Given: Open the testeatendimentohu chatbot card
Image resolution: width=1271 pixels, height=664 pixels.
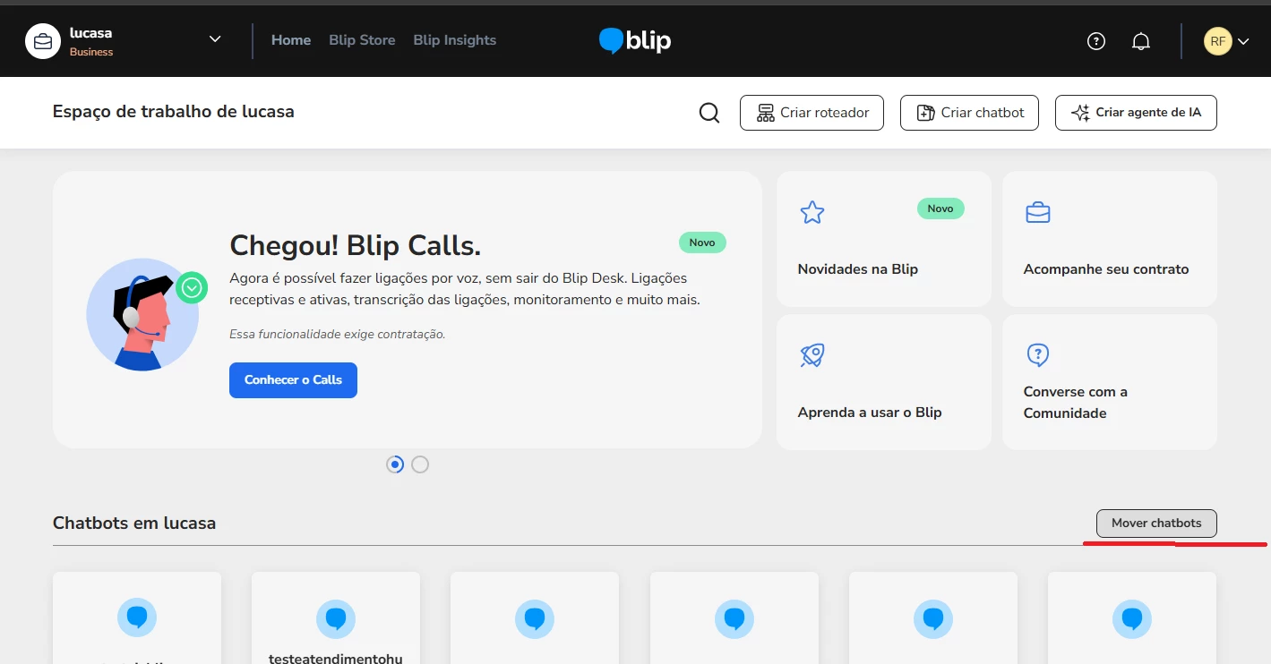Looking at the screenshot, I should pyautogui.click(x=336, y=618).
